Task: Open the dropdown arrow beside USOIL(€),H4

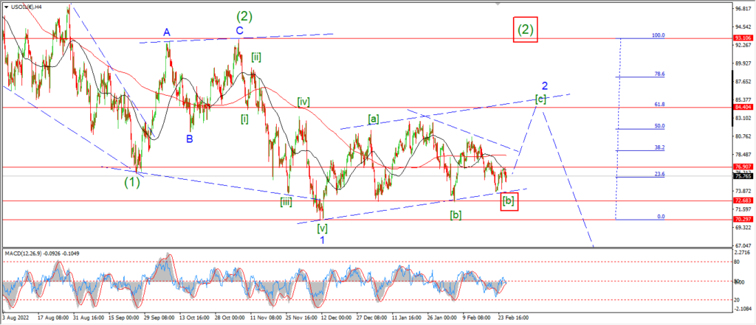Action: [x=6, y=6]
